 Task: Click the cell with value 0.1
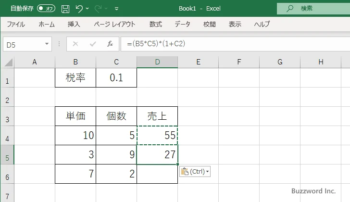116,78
